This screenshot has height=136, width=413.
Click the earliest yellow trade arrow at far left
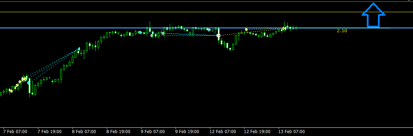(x=11, y=91)
